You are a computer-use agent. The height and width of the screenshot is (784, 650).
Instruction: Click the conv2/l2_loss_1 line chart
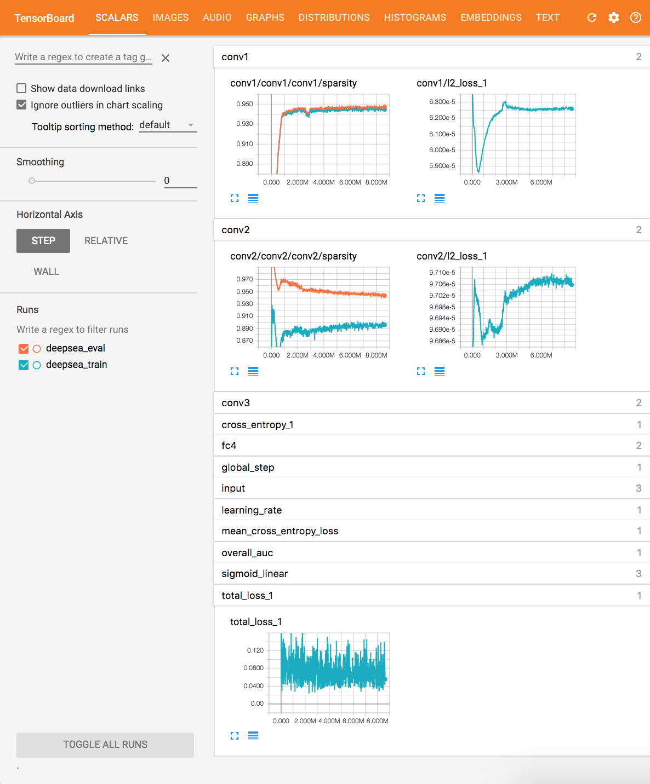[x=518, y=307]
